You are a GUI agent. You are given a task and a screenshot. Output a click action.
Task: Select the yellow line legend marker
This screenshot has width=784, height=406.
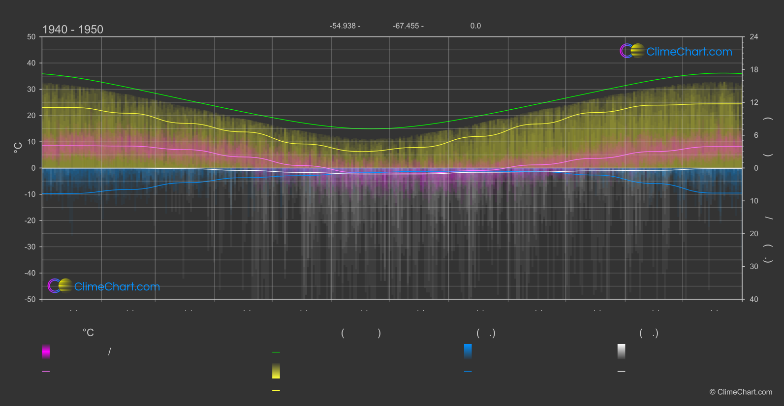276,391
